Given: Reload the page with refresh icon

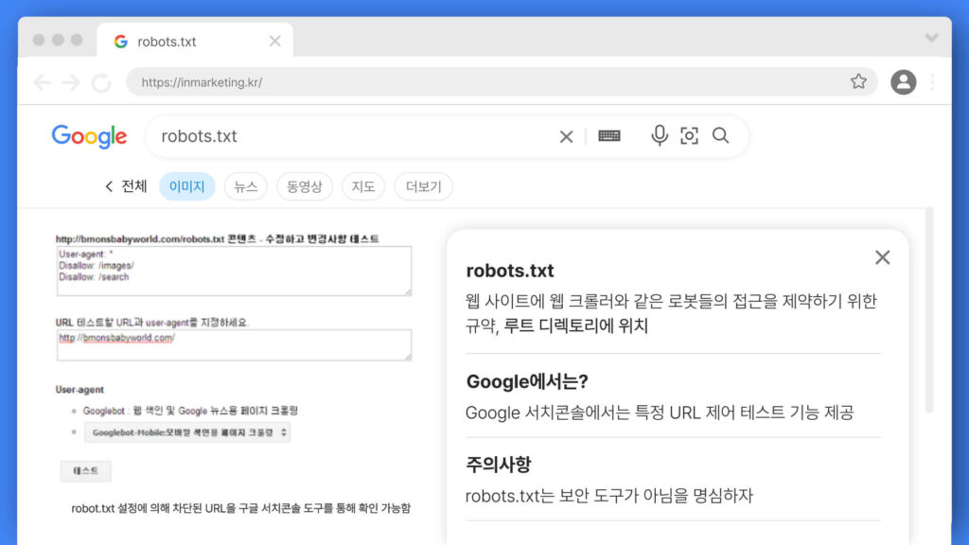Looking at the screenshot, I should coord(101,82).
